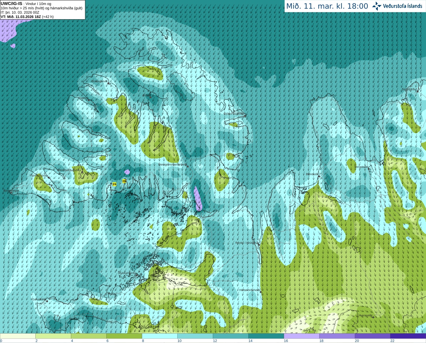
Task: Select the 6–8 m/s olive green legend swatch
Action: click(124, 336)
